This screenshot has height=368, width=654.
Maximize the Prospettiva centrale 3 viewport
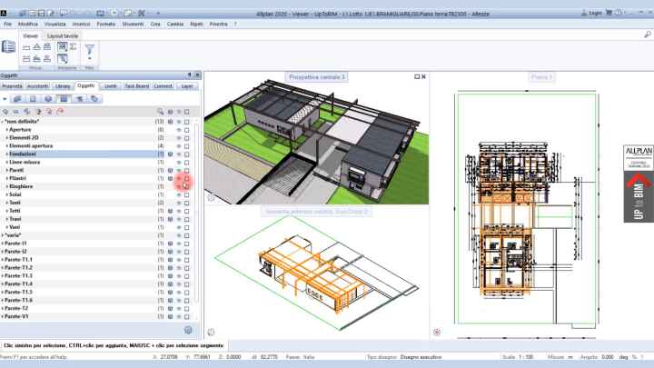[x=416, y=77]
